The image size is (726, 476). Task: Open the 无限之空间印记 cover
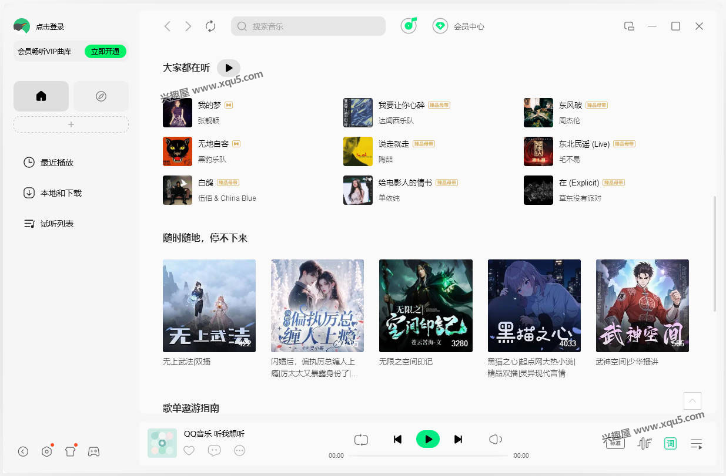(x=426, y=306)
